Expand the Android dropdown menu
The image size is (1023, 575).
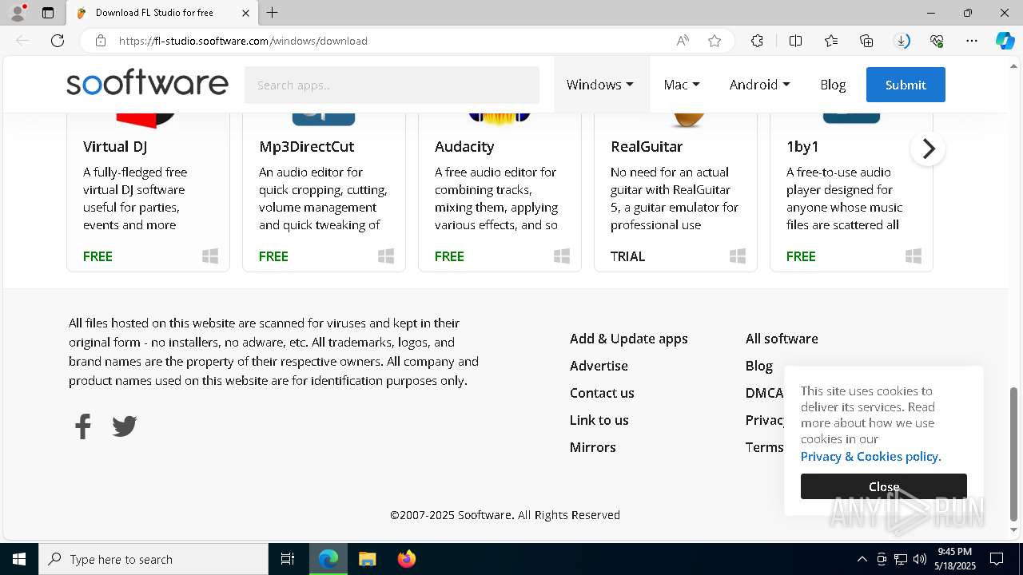(x=759, y=85)
